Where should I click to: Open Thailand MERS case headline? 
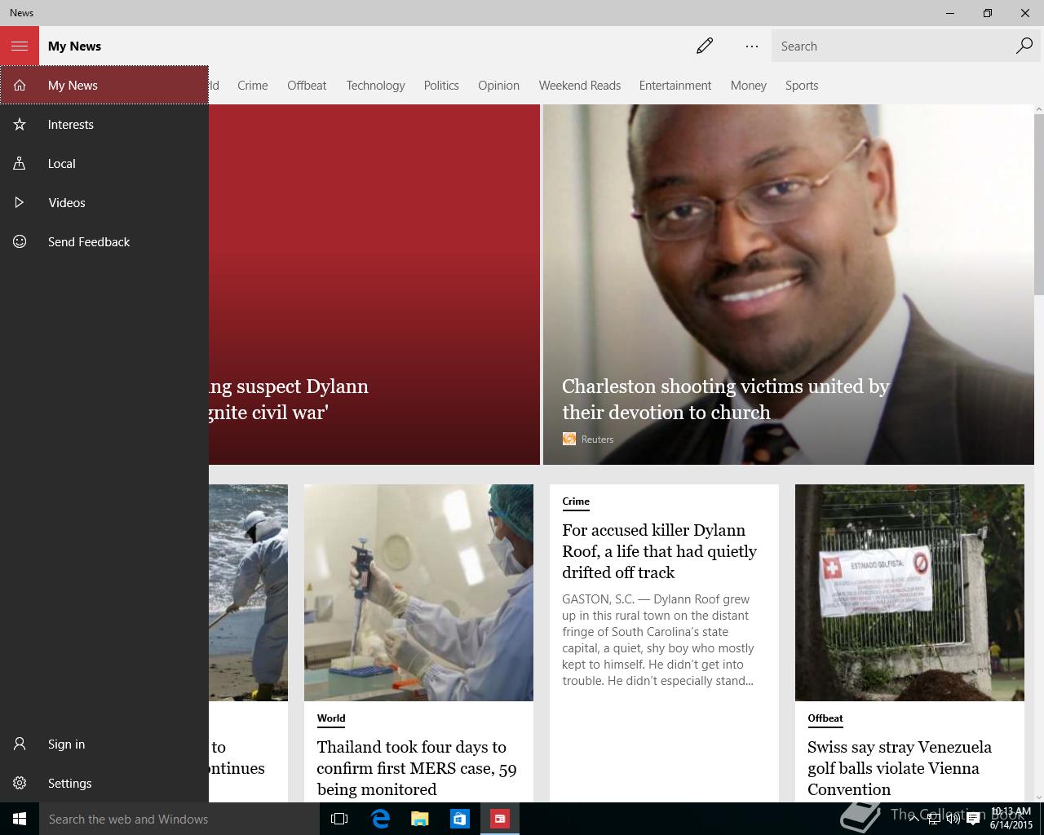tap(417, 768)
